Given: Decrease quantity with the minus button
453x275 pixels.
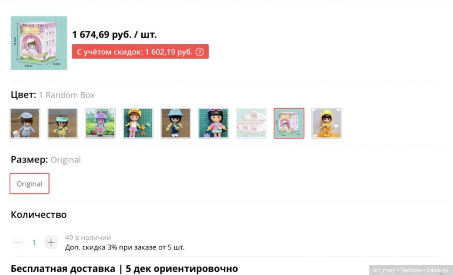Looking at the screenshot, I should click(x=18, y=242).
